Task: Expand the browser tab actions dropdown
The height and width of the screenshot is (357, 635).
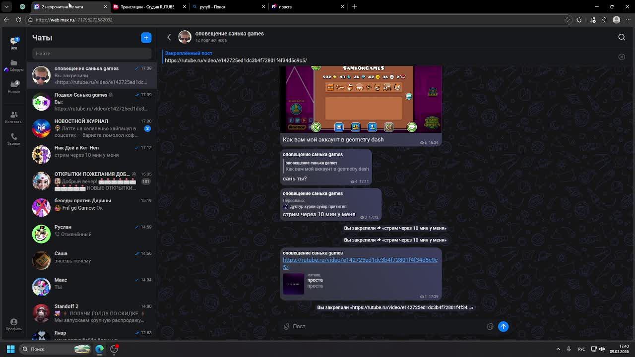Action: click(x=6, y=6)
